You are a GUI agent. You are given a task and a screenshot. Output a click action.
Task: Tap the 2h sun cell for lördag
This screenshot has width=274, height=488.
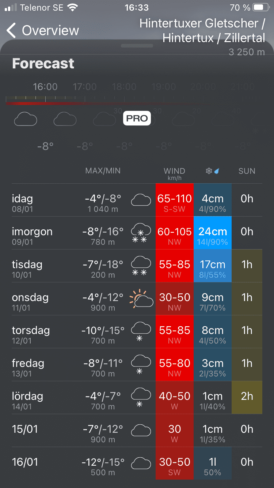click(247, 398)
